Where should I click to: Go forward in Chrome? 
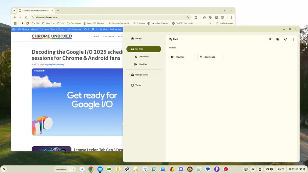pyautogui.click(x=20, y=17)
